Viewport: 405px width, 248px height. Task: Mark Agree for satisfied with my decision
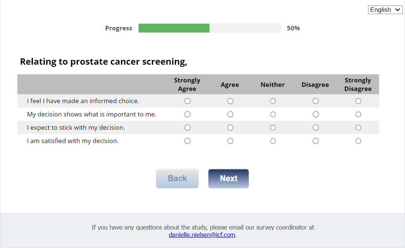coord(230,141)
